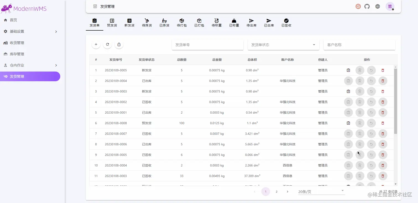This screenshot has width=418, height=203.
Task: Switch to the 预发货 tab
Action: [112, 23]
